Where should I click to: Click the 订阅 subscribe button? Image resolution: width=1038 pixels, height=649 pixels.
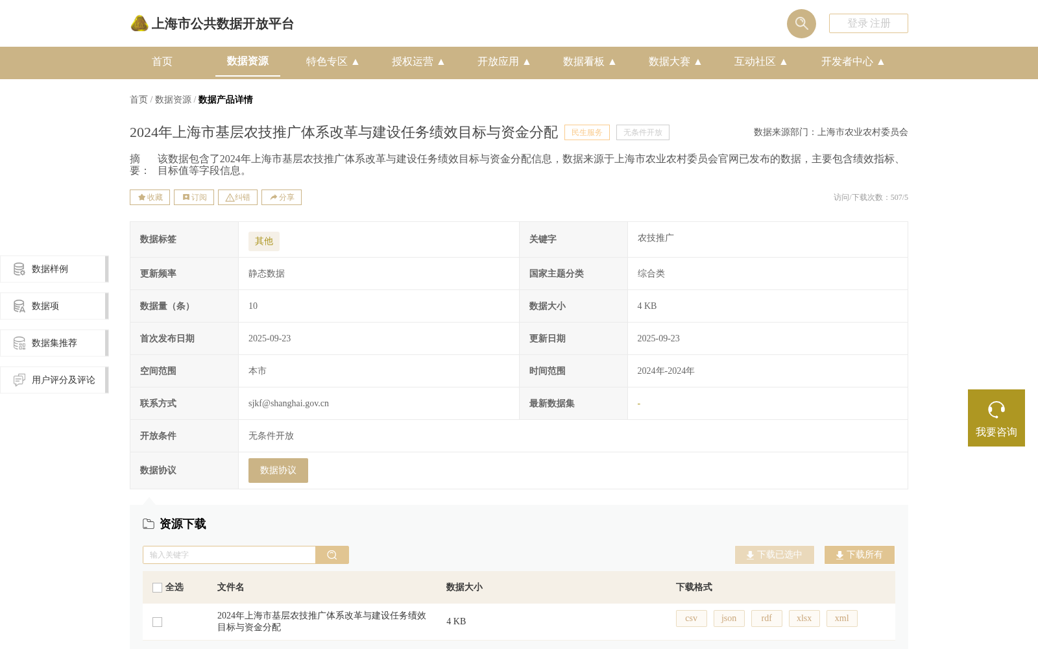(194, 197)
